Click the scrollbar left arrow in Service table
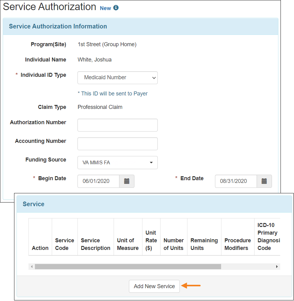 32,266
